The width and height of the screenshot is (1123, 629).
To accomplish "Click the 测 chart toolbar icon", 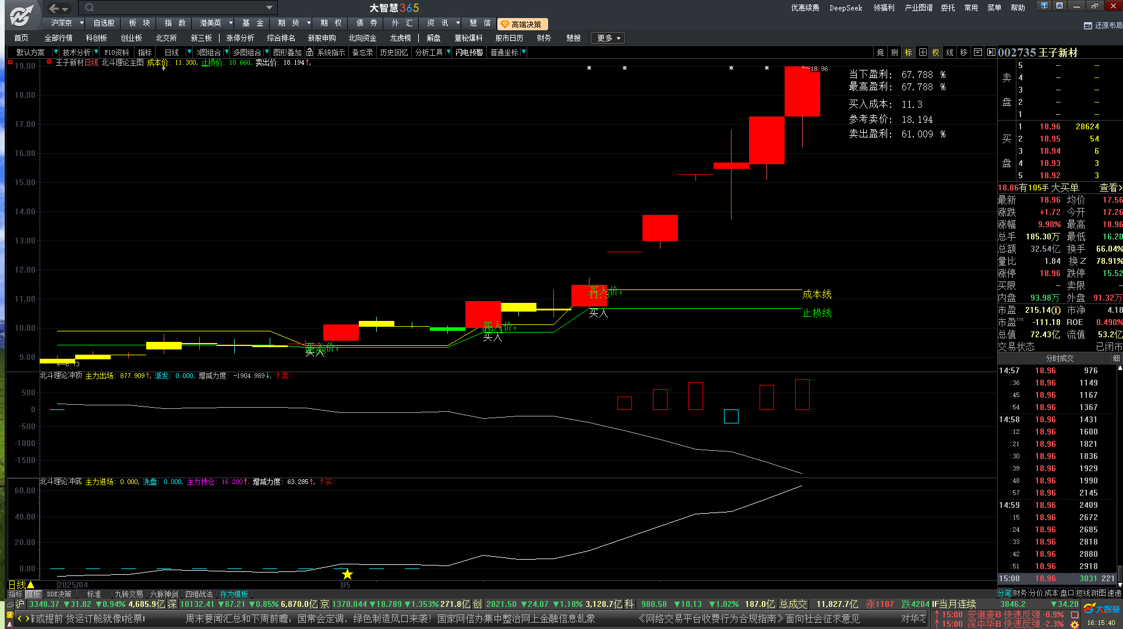I will click(894, 52).
